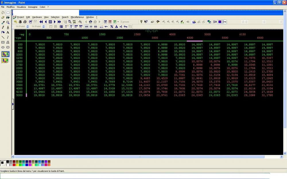287x179 pixels.
Task: Click the vertical scrollbar down arrow
Action: (x=285, y=153)
